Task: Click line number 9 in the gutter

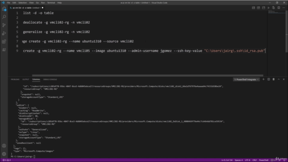Action: 17,51
